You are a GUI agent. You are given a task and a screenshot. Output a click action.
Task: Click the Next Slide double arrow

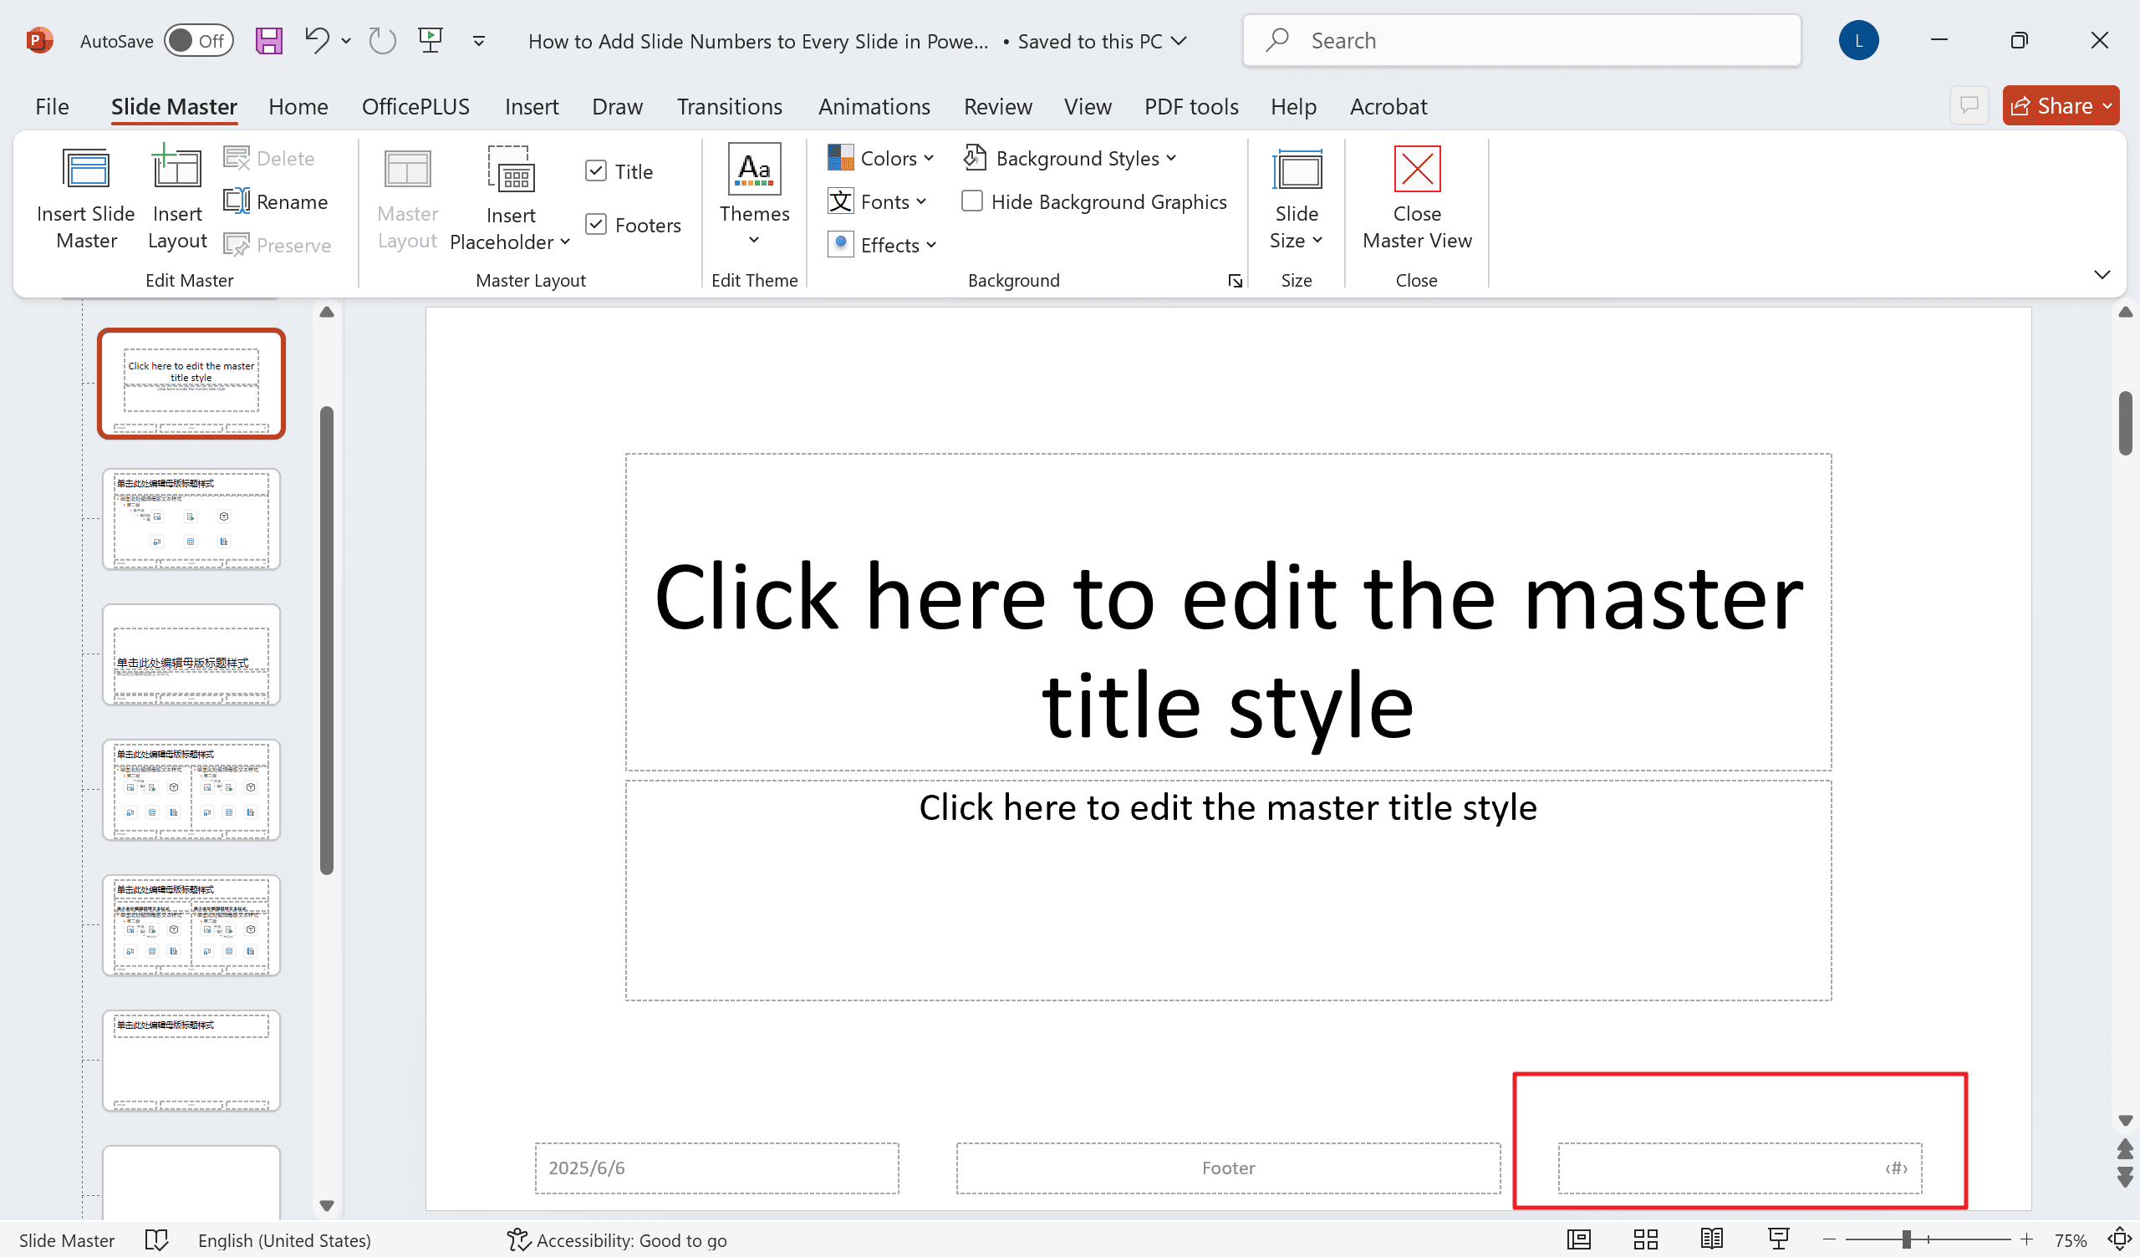[2125, 1177]
